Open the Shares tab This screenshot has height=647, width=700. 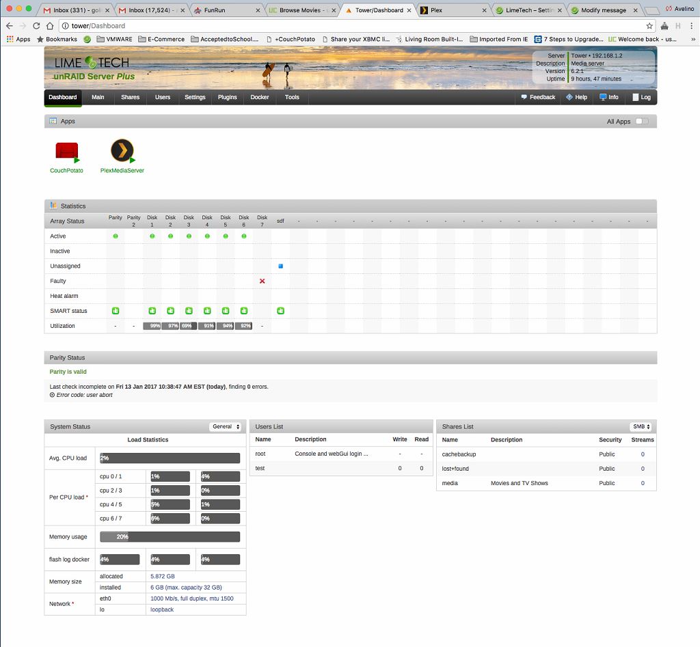pos(130,97)
